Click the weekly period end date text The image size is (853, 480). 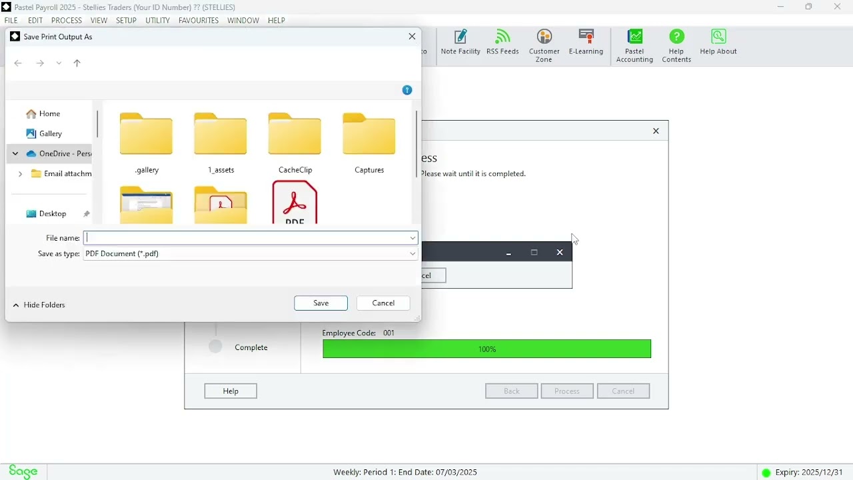(x=405, y=472)
